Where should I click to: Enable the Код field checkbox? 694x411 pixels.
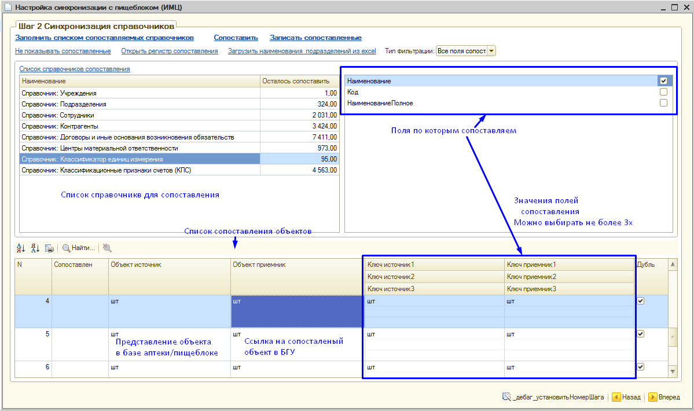[663, 92]
